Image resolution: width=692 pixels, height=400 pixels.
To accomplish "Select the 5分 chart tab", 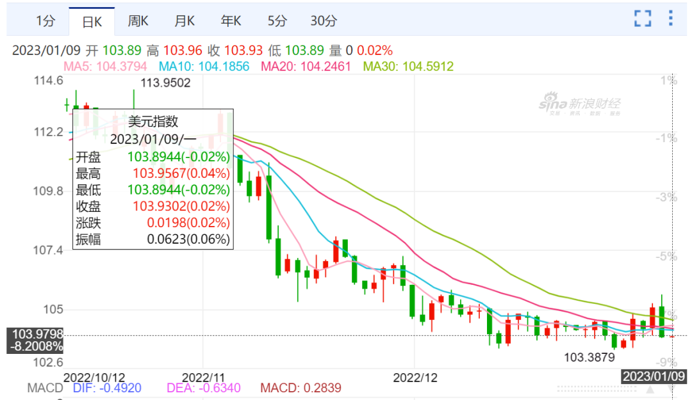I will (277, 20).
